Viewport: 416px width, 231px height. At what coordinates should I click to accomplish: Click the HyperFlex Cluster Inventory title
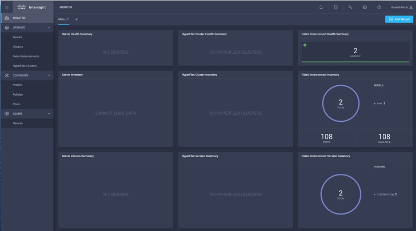[x=199, y=75]
